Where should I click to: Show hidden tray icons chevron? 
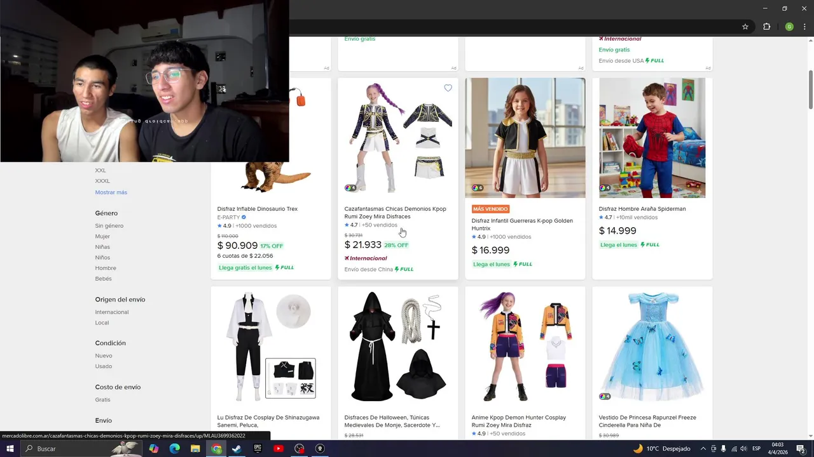click(703, 449)
